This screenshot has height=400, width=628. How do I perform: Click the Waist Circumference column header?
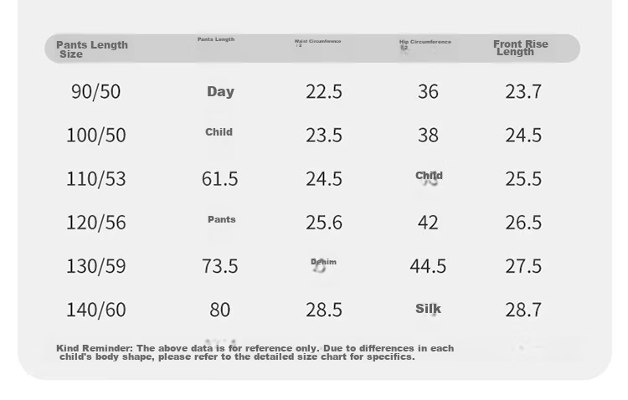(317, 43)
